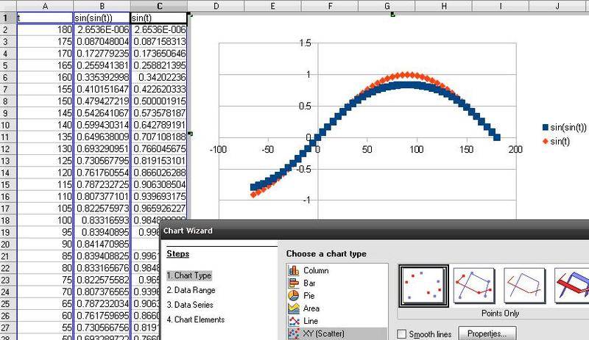Choose the Area chart type
The width and height of the screenshot is (589, 340).
pyautogui.click(x=310, y=308)
